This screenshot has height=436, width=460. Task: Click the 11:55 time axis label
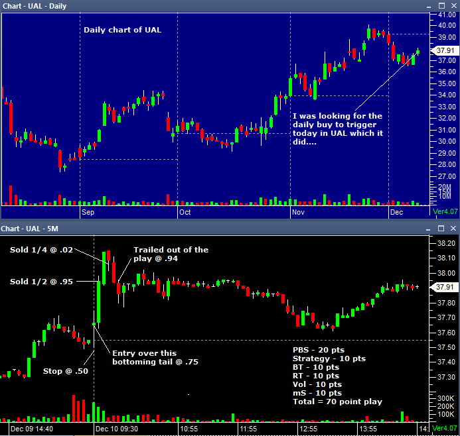(x=248, y=429)
